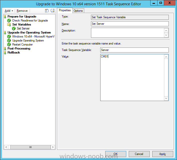Screen dimensions: 177x160
Task: Click Value box scroll up arrow
Action: pyautogui.click(x=166, y=57)
